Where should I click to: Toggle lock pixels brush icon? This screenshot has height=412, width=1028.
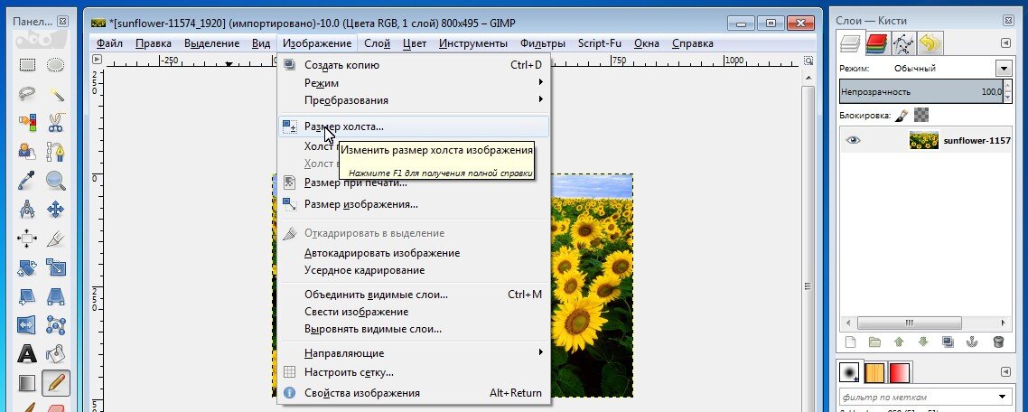902,116
